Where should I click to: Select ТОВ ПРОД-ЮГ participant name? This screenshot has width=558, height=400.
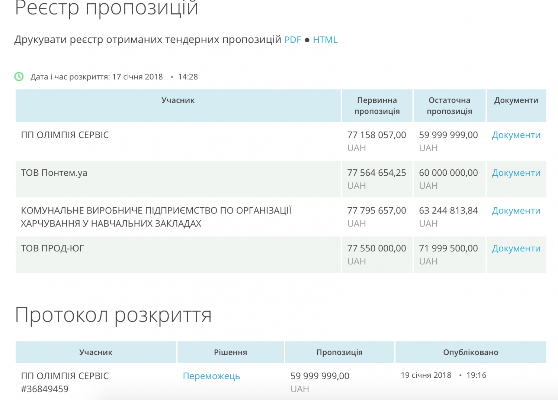click(x=52, y=248)
